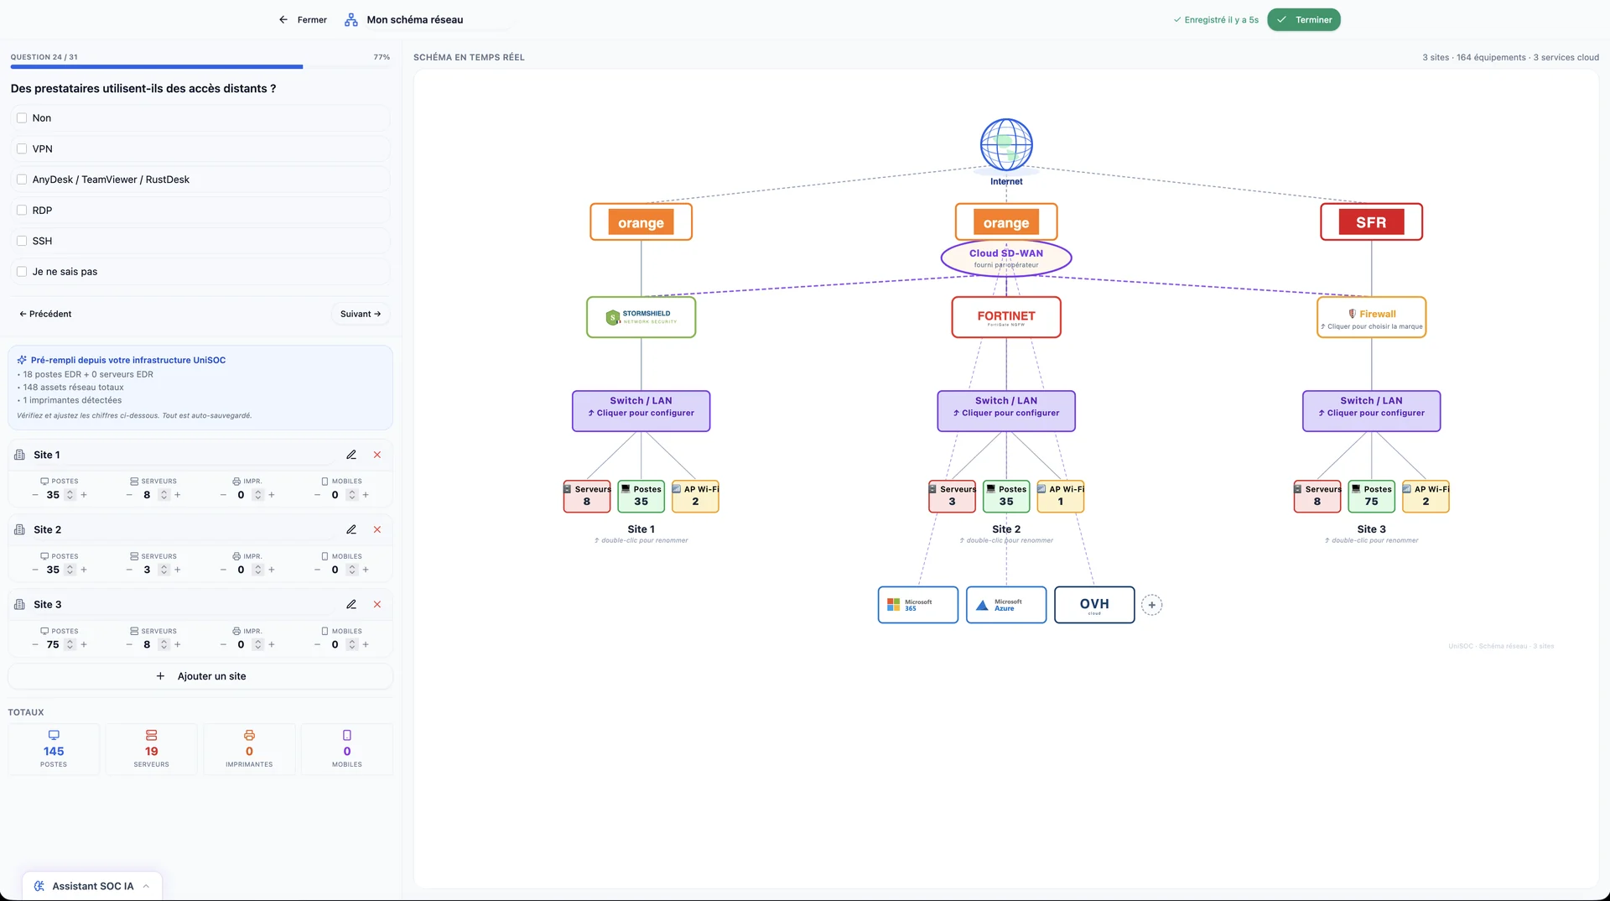1610x901 pixels.
Task: Select the Je ne sais pas checkbox
Action: pyautogui.click(x=22, y=272)
